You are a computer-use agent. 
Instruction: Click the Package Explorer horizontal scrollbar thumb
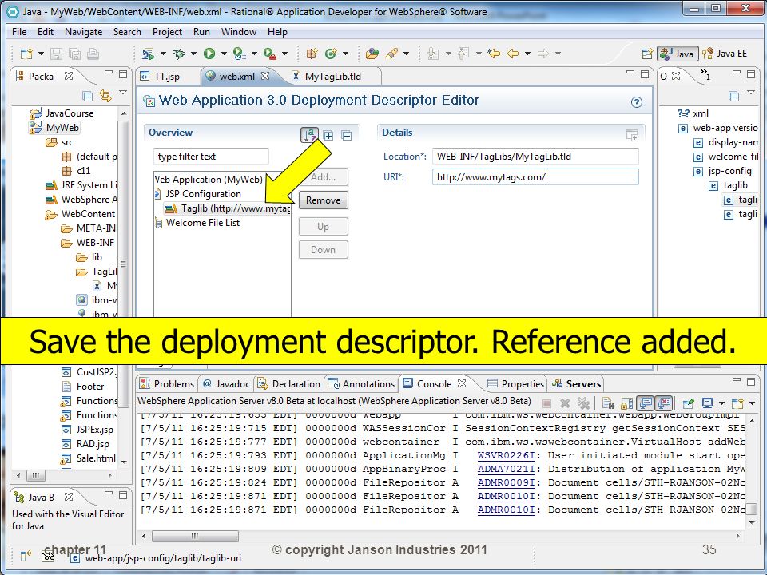coord(35,474)
